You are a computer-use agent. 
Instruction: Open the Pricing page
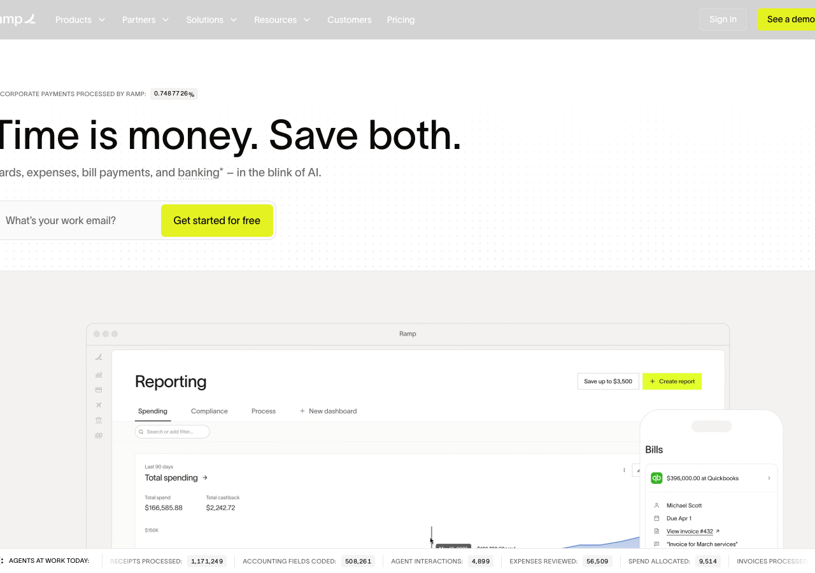coord(400,20)
